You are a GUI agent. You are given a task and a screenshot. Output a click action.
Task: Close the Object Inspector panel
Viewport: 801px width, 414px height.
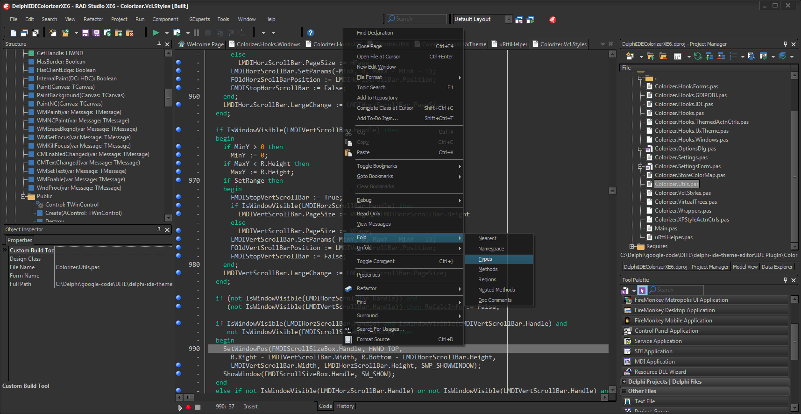167,229
